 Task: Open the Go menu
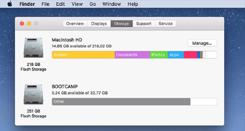92,4
